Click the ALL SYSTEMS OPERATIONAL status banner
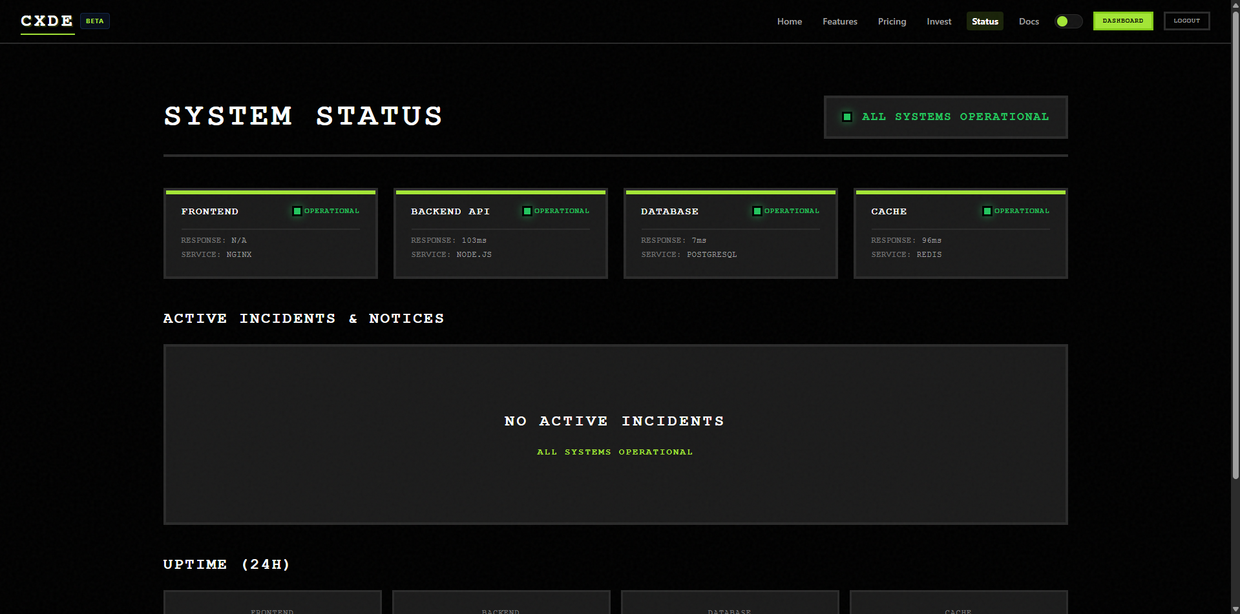Viewport: 1240px width, 614px height. coord(945,117)
